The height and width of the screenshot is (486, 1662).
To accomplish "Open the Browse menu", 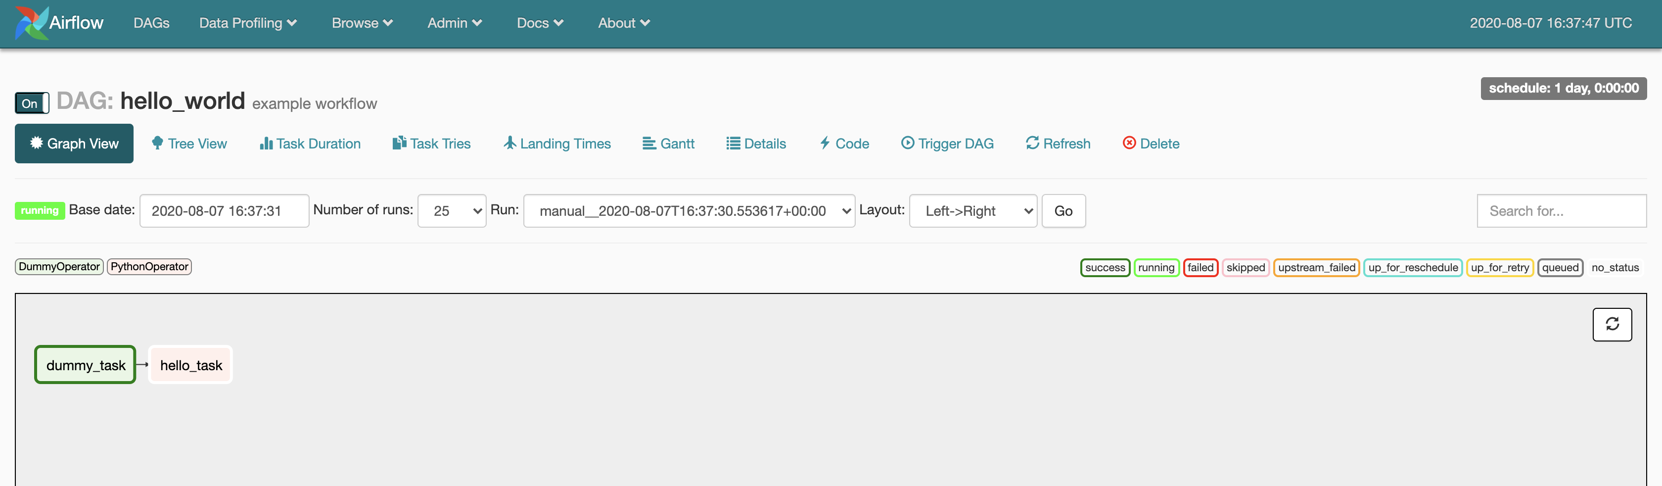I will [x=362, y=23].
